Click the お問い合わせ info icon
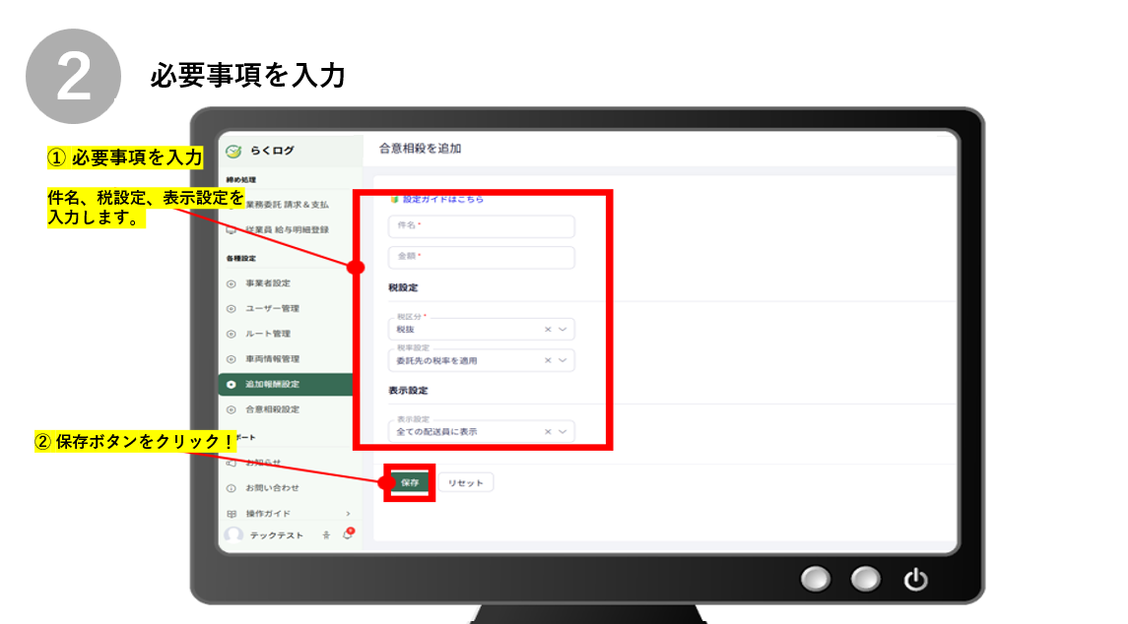 [x=232, y=488]
